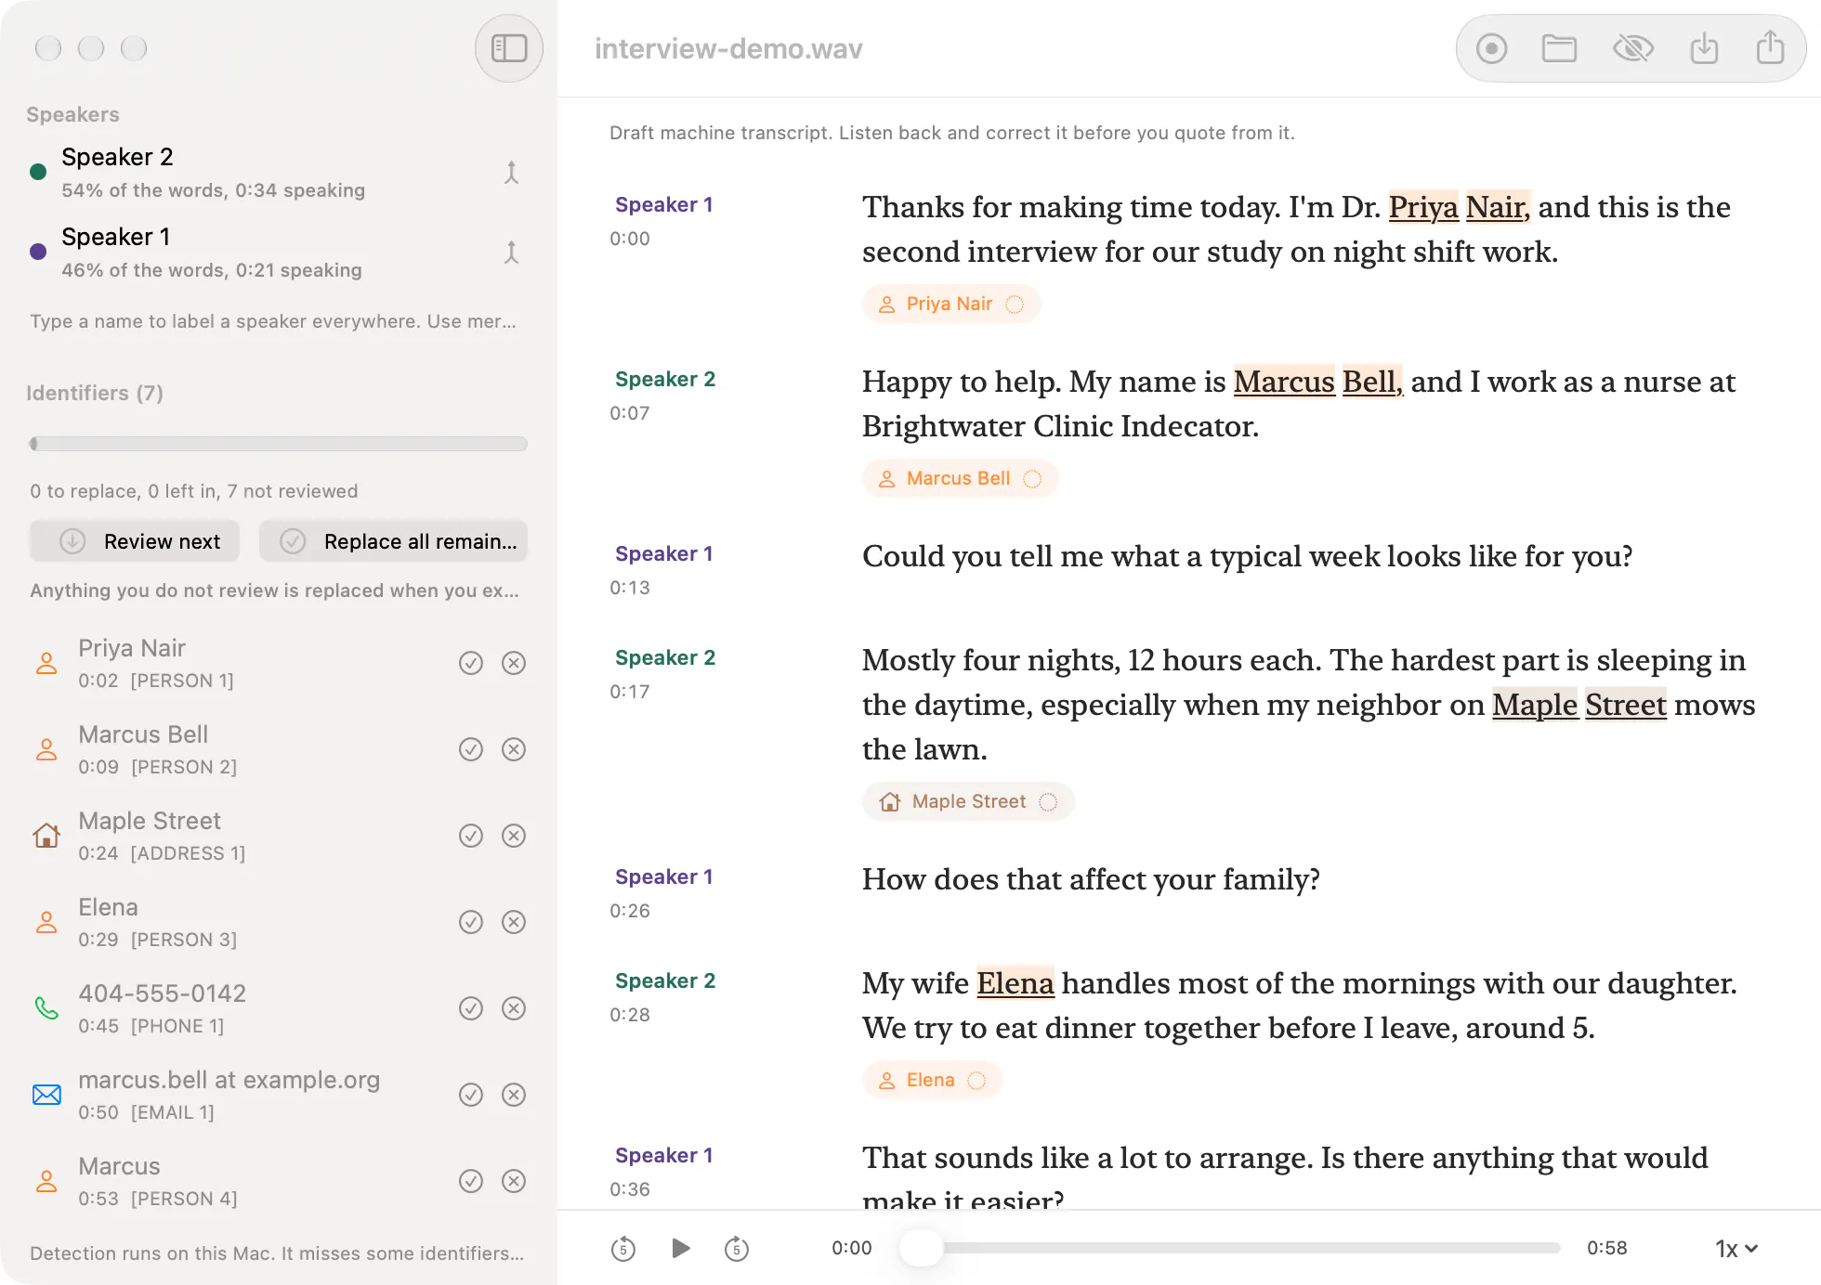Click the Review next button
1821x1285 pixels.
[x=135, y=541]
